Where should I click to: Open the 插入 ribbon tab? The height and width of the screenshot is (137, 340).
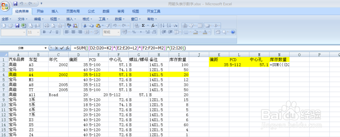tap(55, 11)
